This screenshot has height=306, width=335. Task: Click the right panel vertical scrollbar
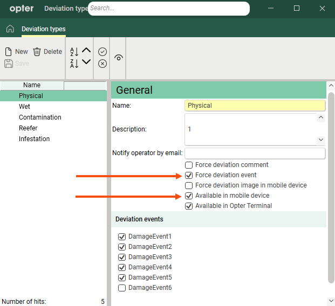(x=331, y=189)
